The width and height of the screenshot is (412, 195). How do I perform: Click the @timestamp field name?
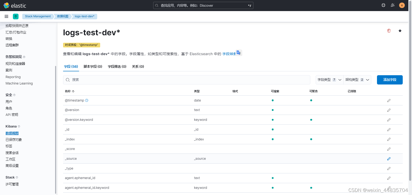click(x=74, y=100)
